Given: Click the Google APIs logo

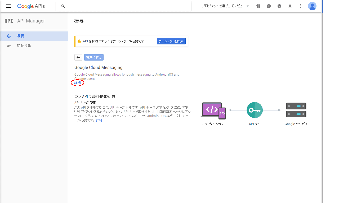Looking at the screenshot, I should pos(31,6).
